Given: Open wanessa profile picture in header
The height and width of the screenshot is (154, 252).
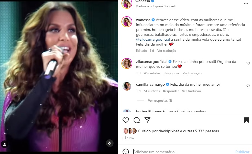Looking at the screenshot, I should (x=127, y=4).
